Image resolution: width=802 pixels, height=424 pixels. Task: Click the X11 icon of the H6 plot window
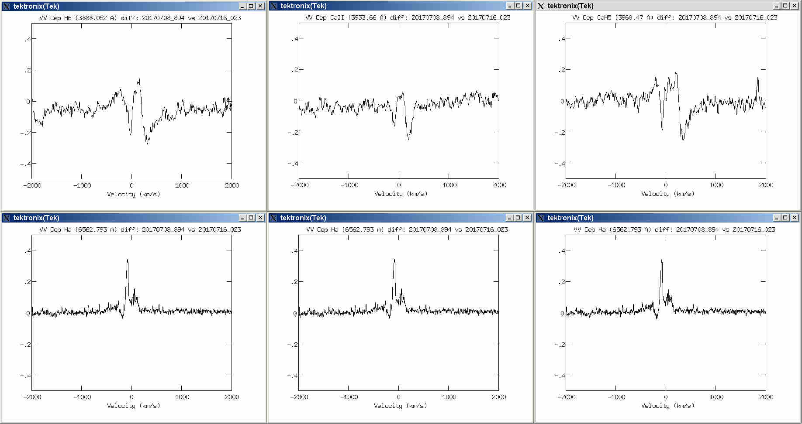pos(7,6)
